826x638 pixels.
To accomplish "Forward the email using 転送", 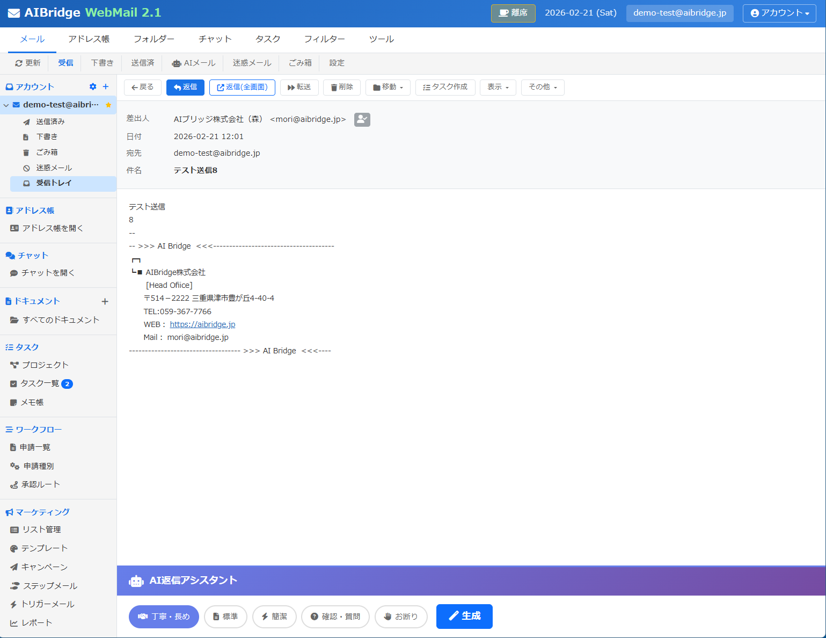I will click(299, 87).
